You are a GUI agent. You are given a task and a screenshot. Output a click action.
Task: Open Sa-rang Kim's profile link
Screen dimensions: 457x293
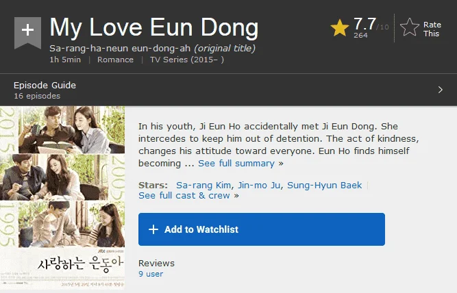click(x=204, y=186)
